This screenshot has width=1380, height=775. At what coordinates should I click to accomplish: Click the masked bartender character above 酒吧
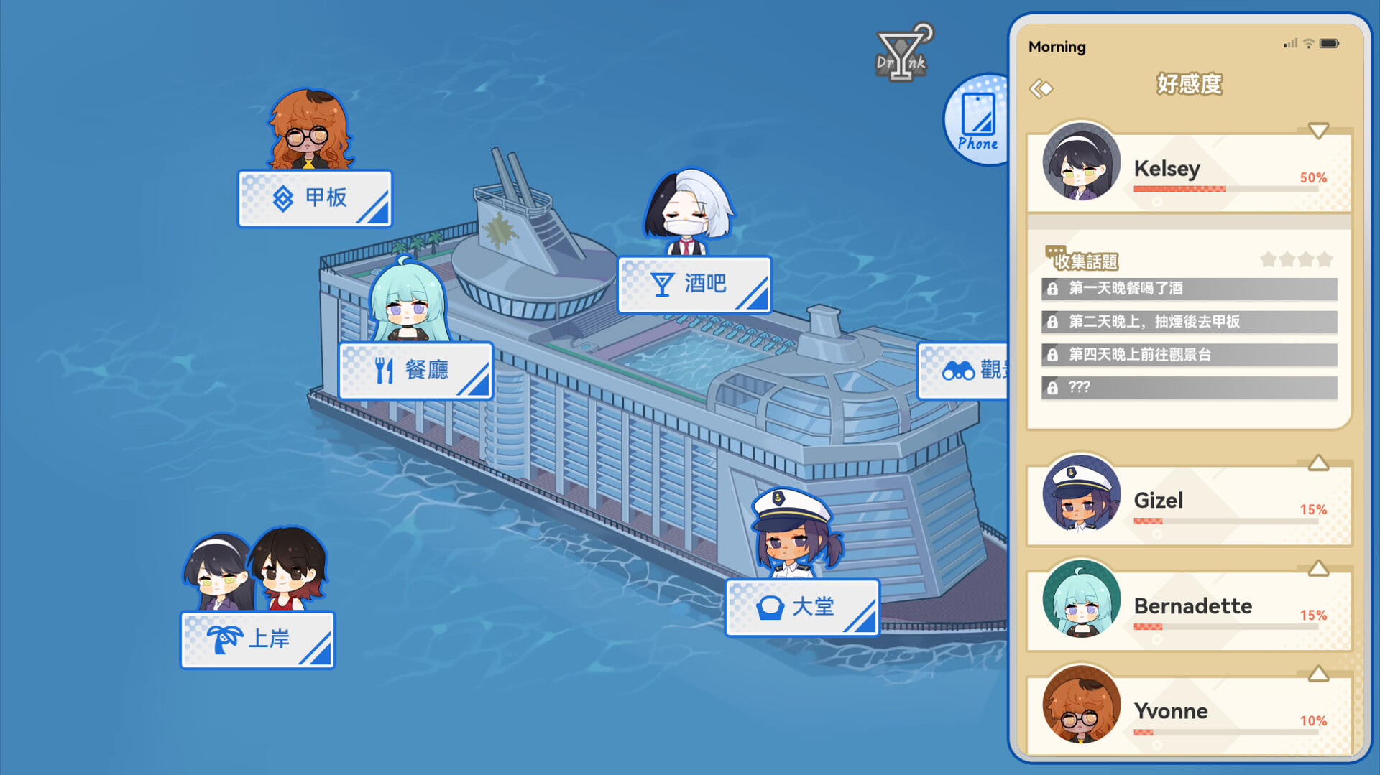point(689,213)
